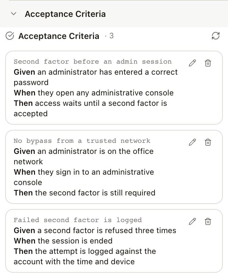228x274 pixels.
Task: Select the 'Second factor before an admin session' title
Action: [93, 61]
